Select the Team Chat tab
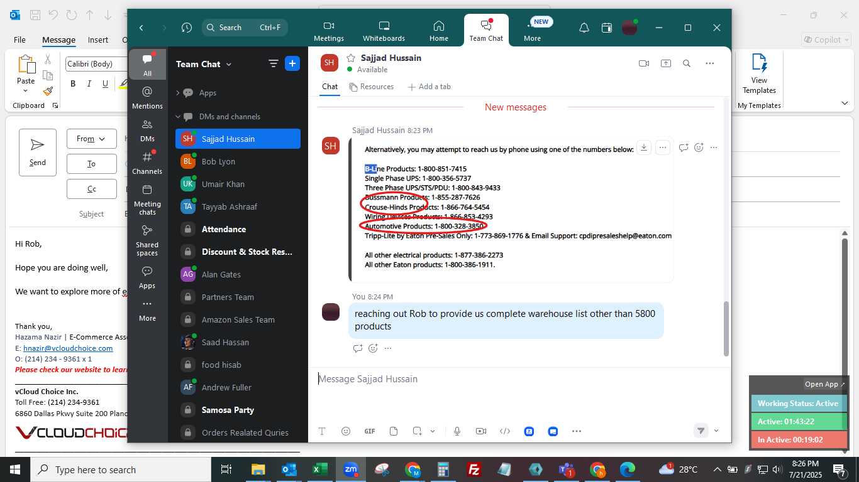Image resolution: width=859 pixels, height=482 pixels. point(486,31)
